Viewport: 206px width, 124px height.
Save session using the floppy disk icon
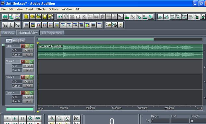tap(45, 17)
